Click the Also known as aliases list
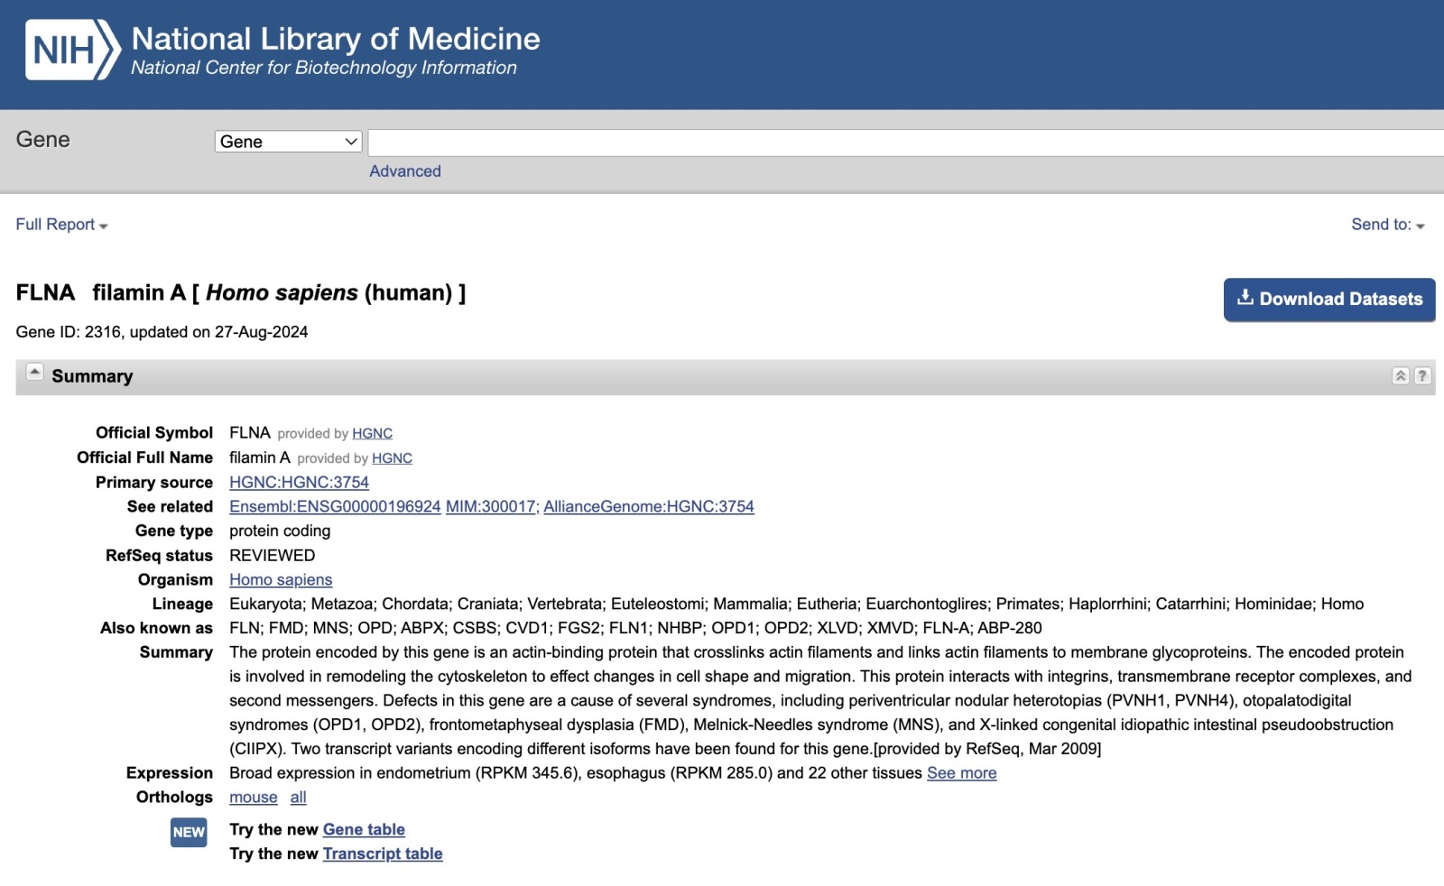Screen dimensions: 1444x886 click(x=635, y=628)
